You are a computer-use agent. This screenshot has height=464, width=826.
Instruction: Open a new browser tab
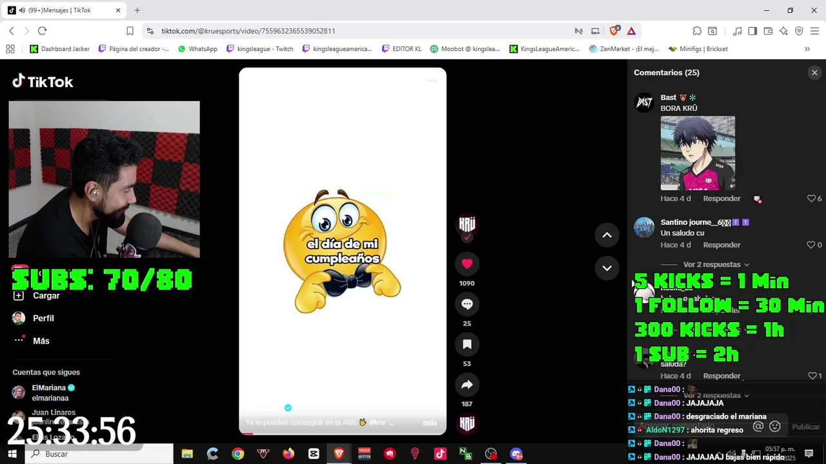click(x=137, y=10)
